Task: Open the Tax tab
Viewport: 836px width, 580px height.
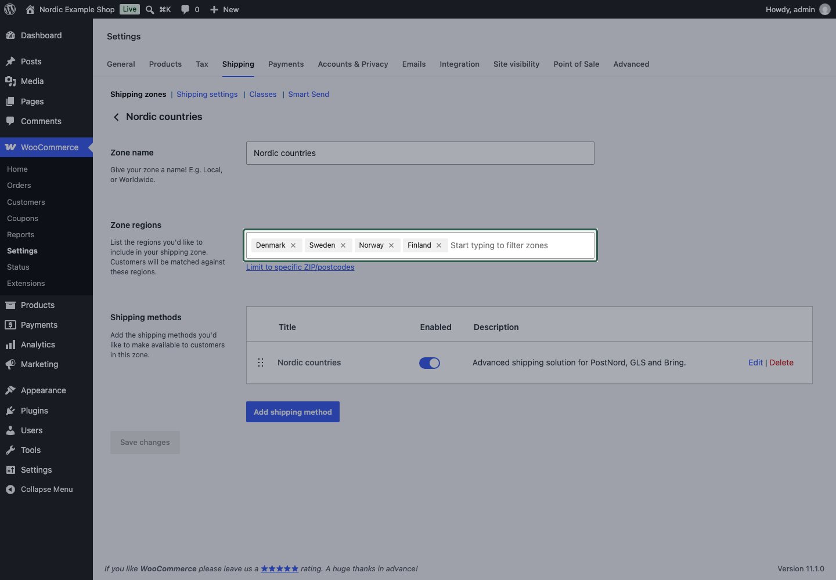Action: 202,64
